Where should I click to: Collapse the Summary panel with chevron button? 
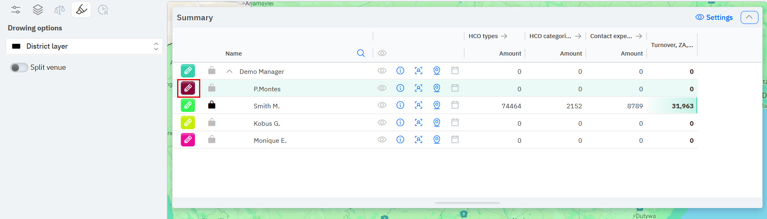[749, 17]
